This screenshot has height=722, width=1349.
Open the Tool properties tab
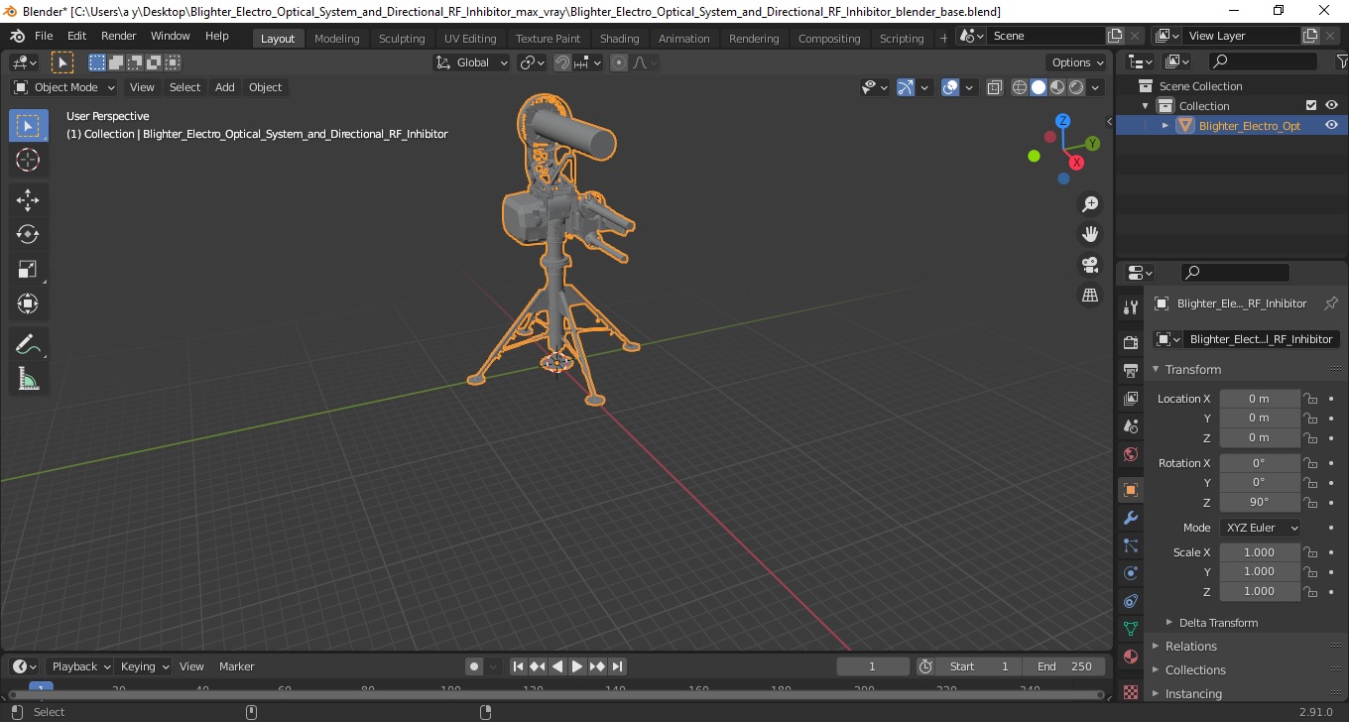click(x=1131, y=306)
